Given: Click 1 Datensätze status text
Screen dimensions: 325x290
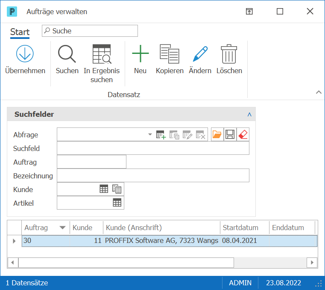Looking at the screenshot, I should (27, 283).
